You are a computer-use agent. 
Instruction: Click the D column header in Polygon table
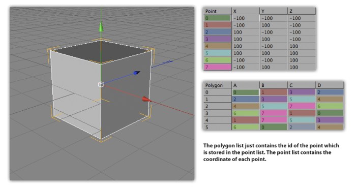pos(330,85)
